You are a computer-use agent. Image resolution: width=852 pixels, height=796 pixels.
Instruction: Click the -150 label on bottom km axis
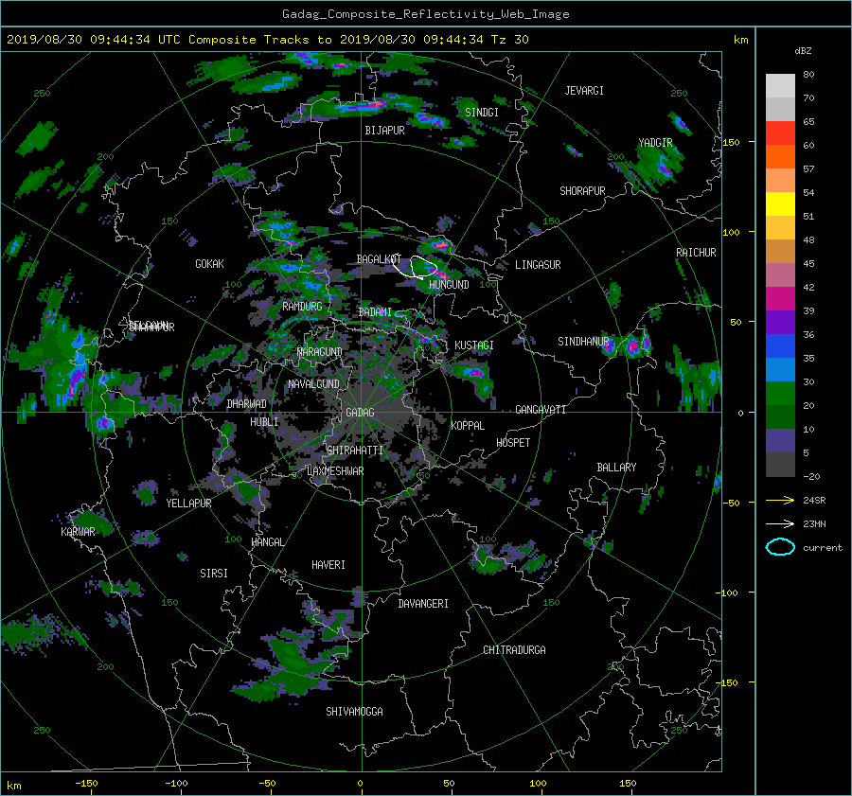pos(86,783)
